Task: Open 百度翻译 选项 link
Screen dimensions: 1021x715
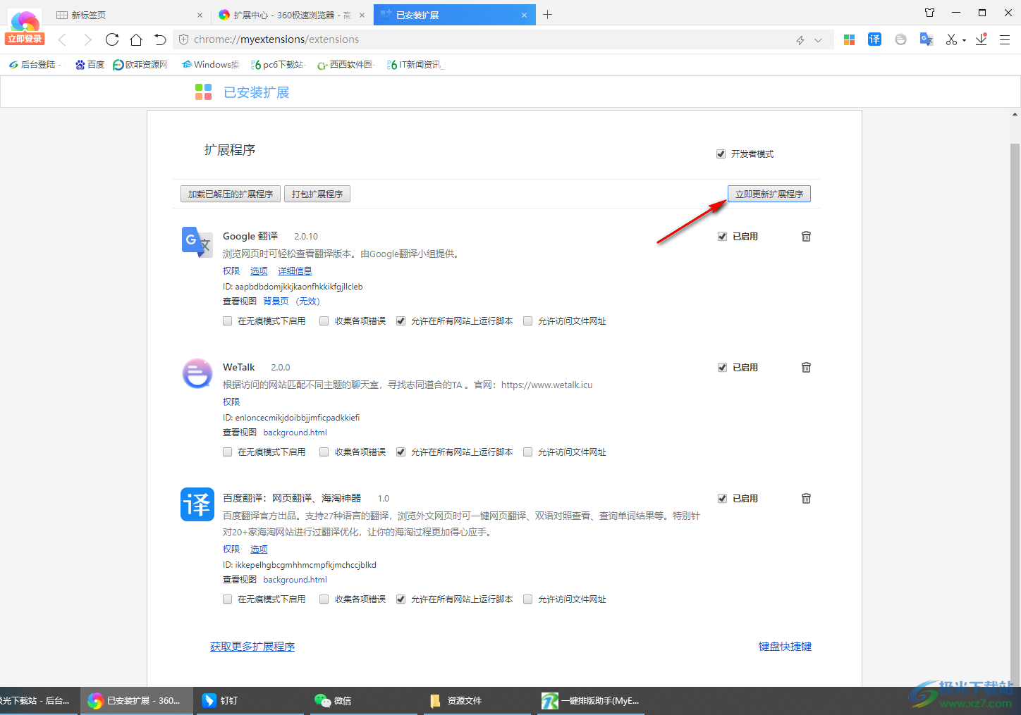Action: [x=259, y=549]
